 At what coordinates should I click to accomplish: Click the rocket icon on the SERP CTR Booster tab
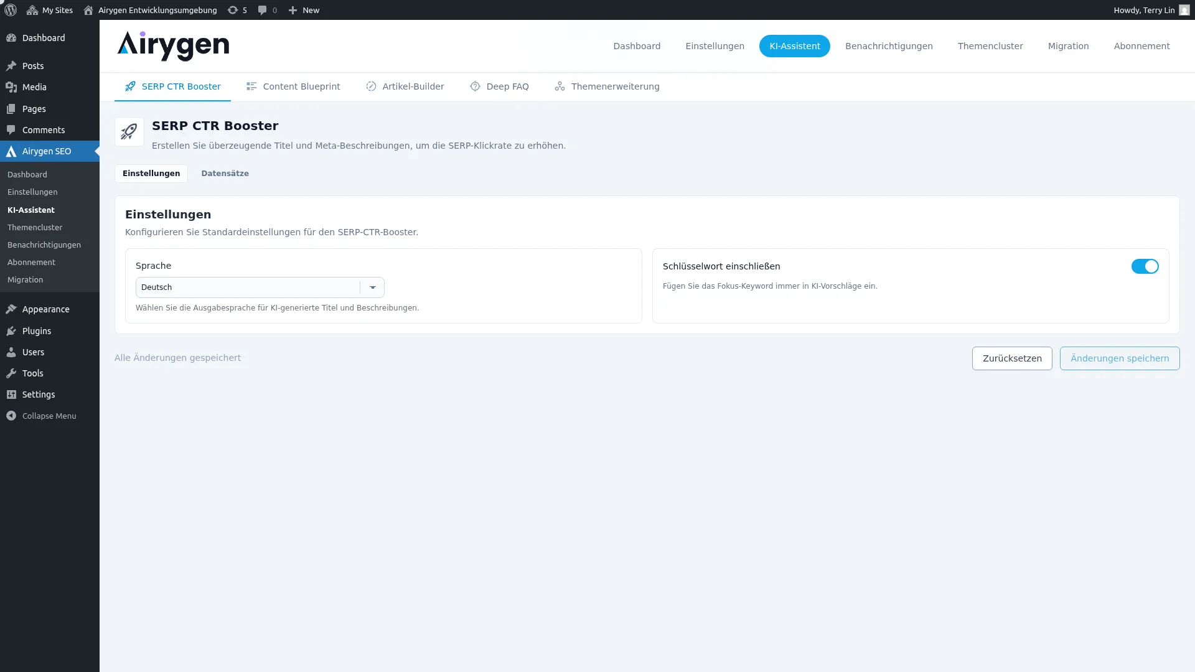pyautogui.click(x=130, y=86)
